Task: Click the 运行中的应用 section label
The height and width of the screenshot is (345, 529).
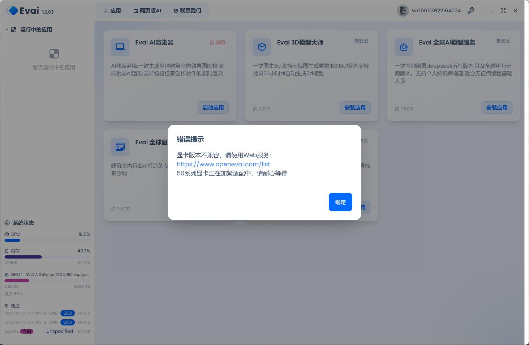Action: point(36,30)
